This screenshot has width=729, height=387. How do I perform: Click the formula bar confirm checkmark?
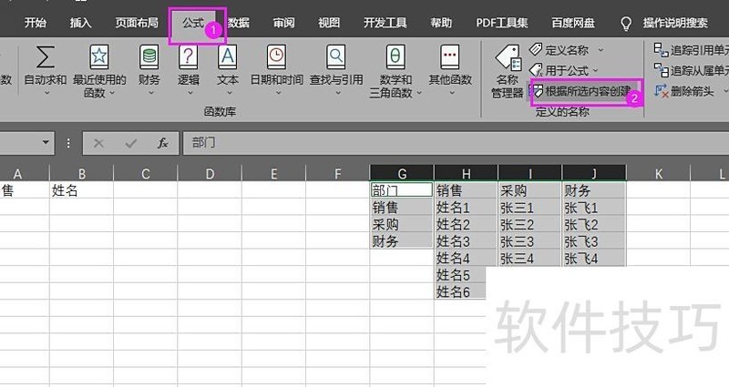130,143
